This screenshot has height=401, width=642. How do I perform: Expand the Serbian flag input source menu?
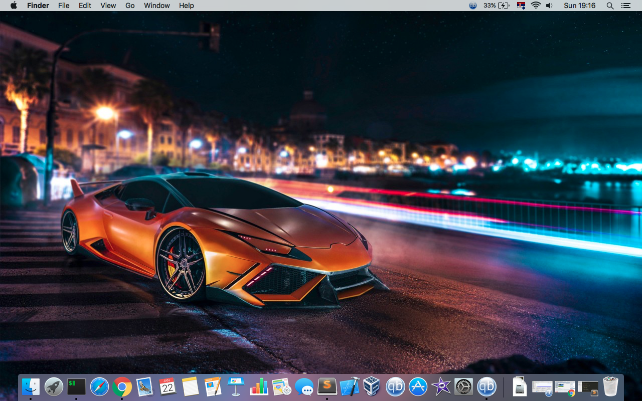(x=521, y=6)
